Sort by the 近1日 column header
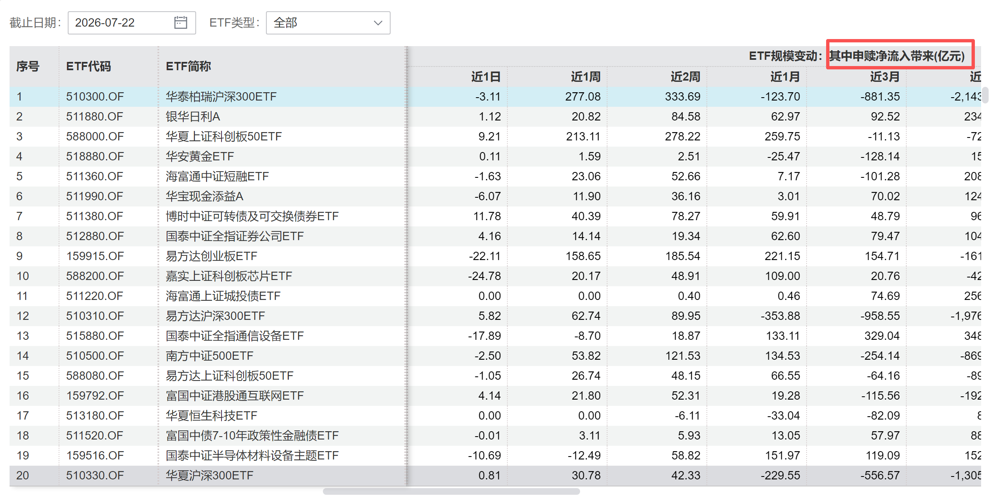The height and width of the screenshot is (501, 989). (x=486, y=77)
